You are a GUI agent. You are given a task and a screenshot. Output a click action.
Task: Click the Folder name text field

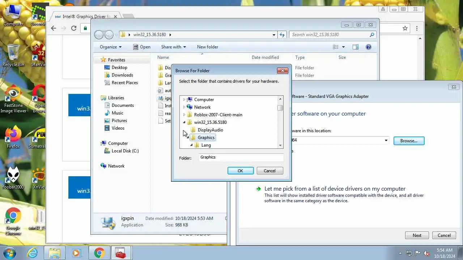[x=241, y=157]
